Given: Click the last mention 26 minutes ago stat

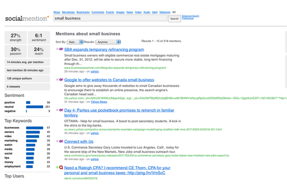Looking at the screenshot, I should coord(27,70).
